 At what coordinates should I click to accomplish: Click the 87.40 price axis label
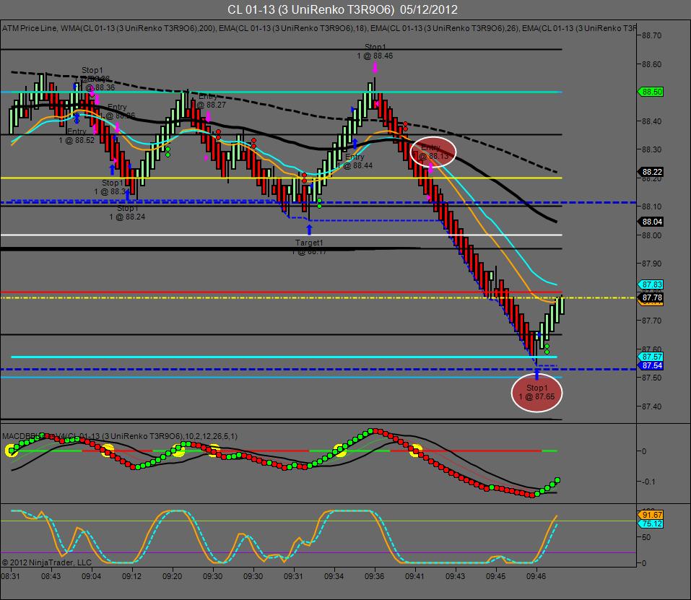click(651, 406)
